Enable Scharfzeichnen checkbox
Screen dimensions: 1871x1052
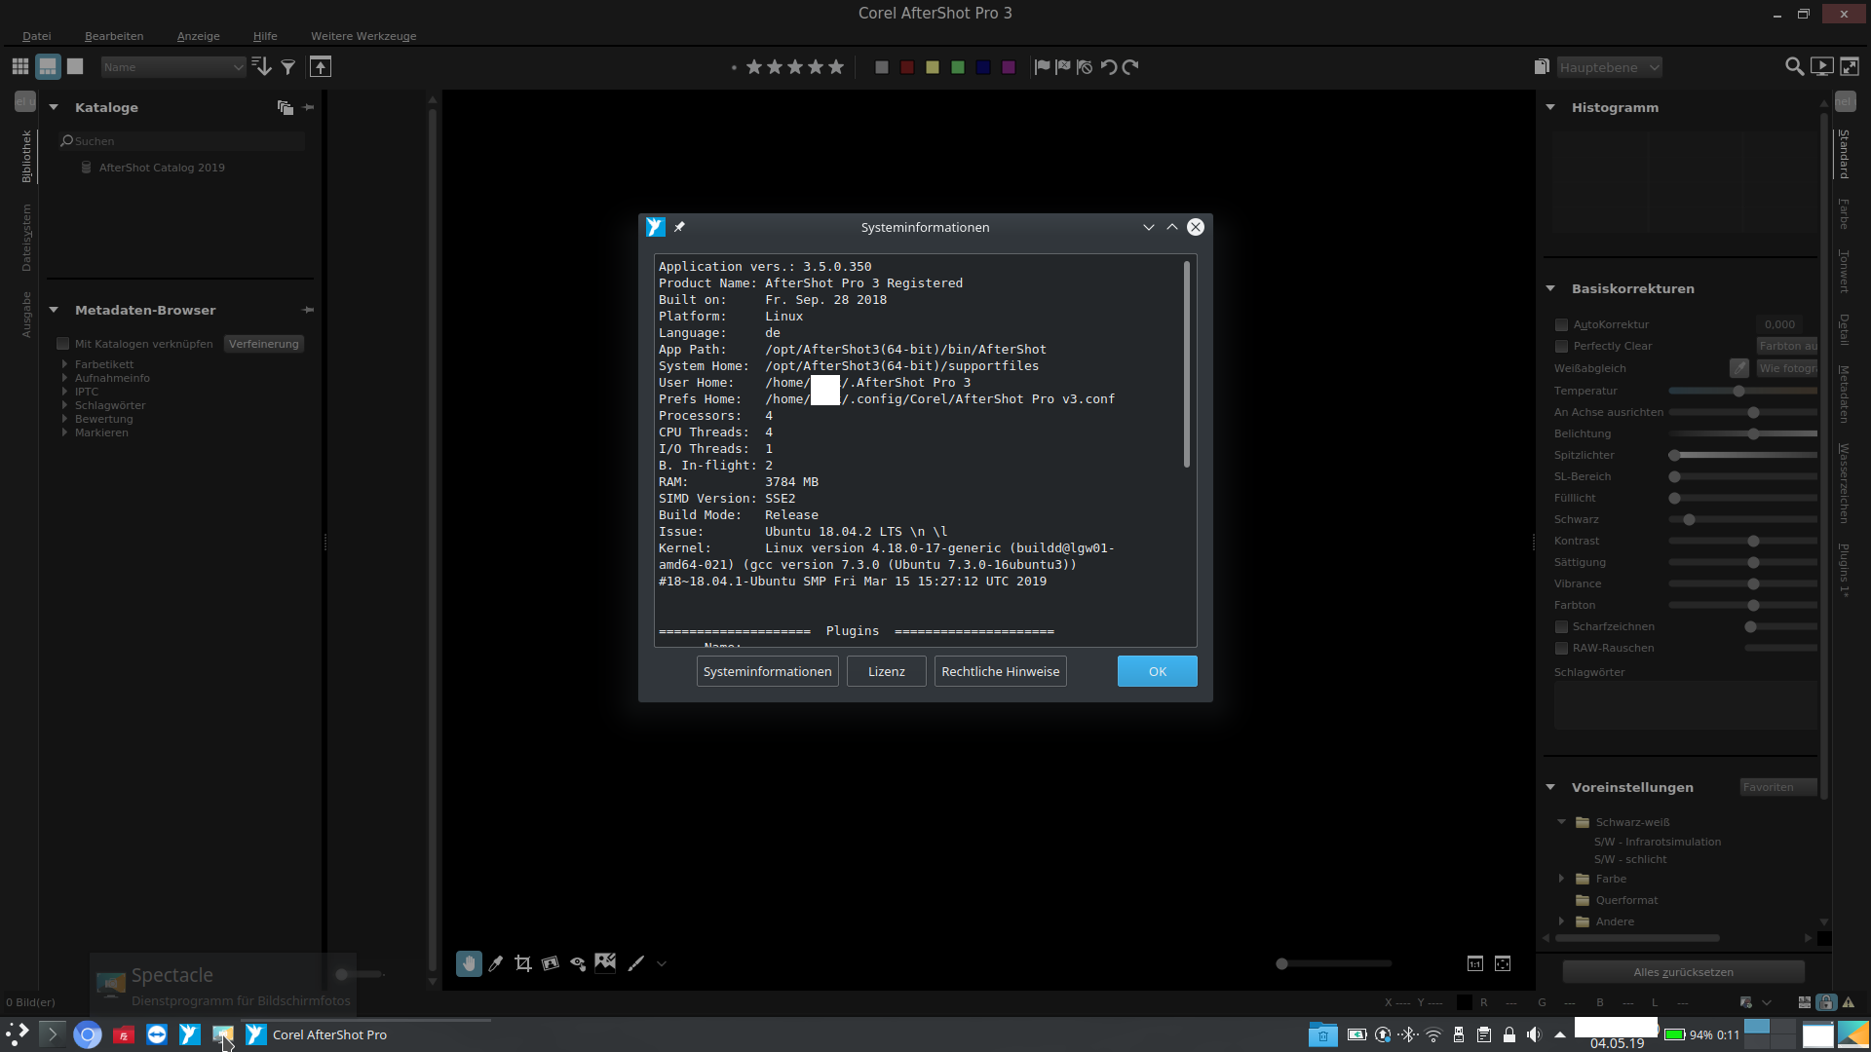pyautogui.click(x=1561, y=626)
